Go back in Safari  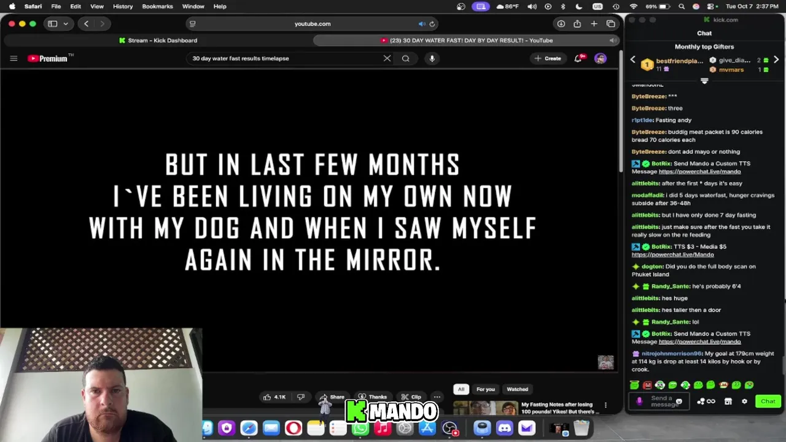click(x=86, y=24)
